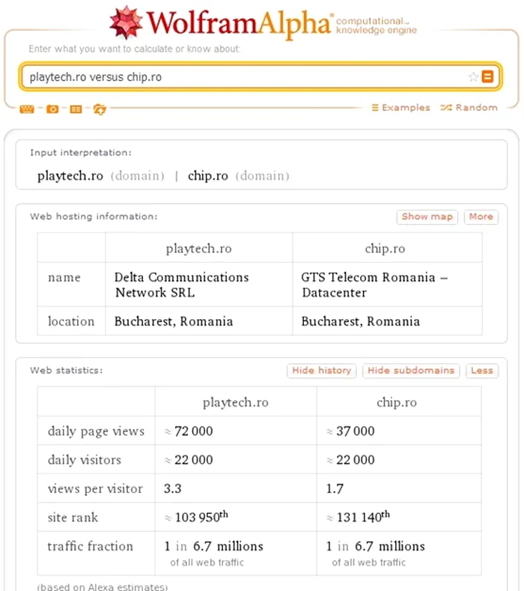This screenshot has width=524, height=591.
Task: Click the Hide subdomains button
Action: pyautogui.click(x=411, y=371)
